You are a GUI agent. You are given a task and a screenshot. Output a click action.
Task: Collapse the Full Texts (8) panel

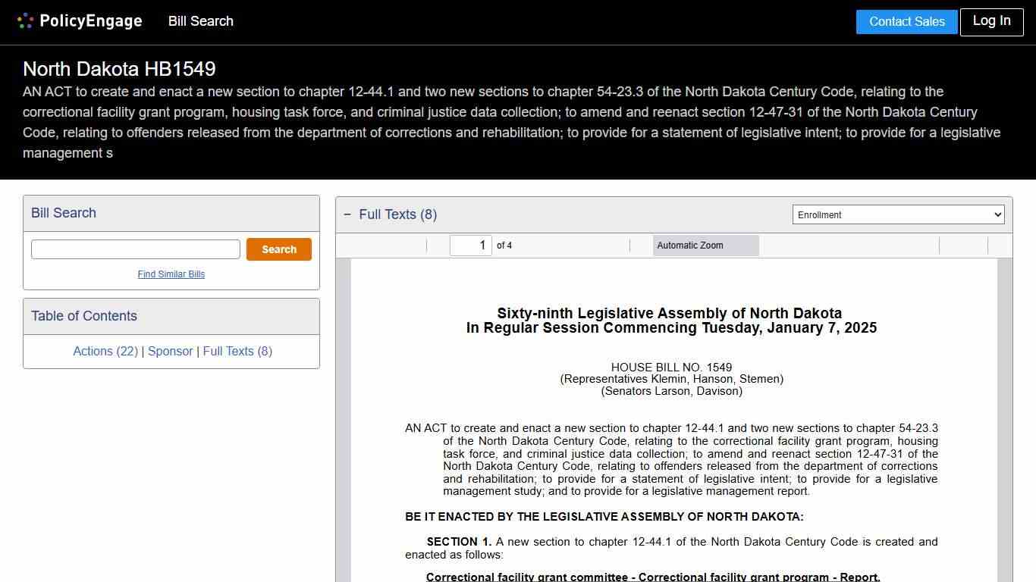pos(347,214)
